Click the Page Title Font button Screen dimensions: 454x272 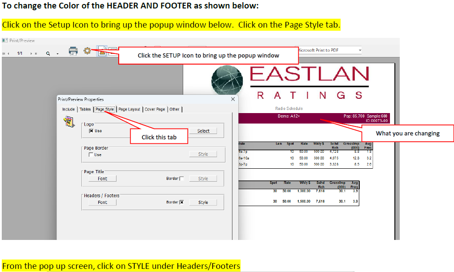pyautogui.click(x=103, y=179)
